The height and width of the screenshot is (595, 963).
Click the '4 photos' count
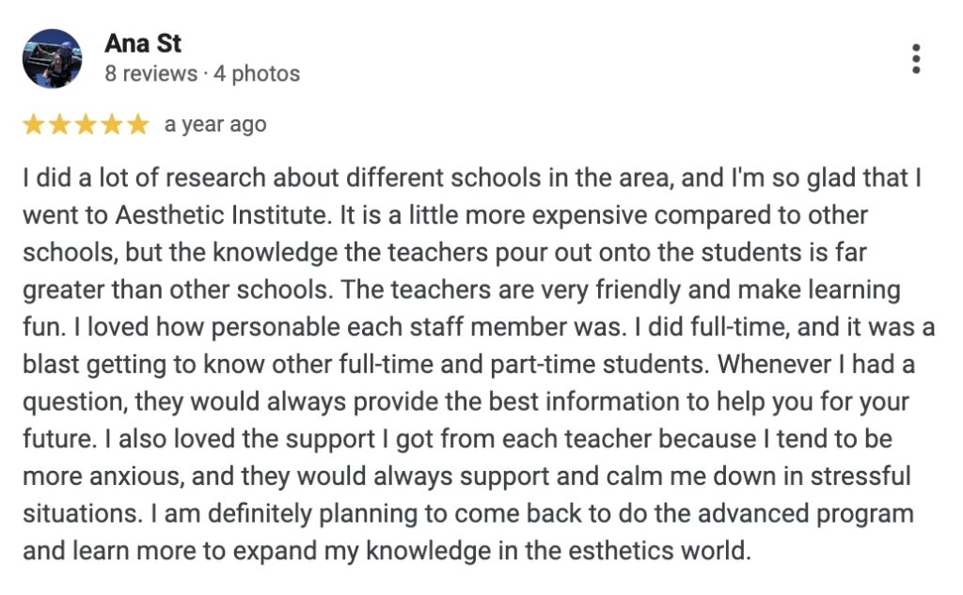257,73
